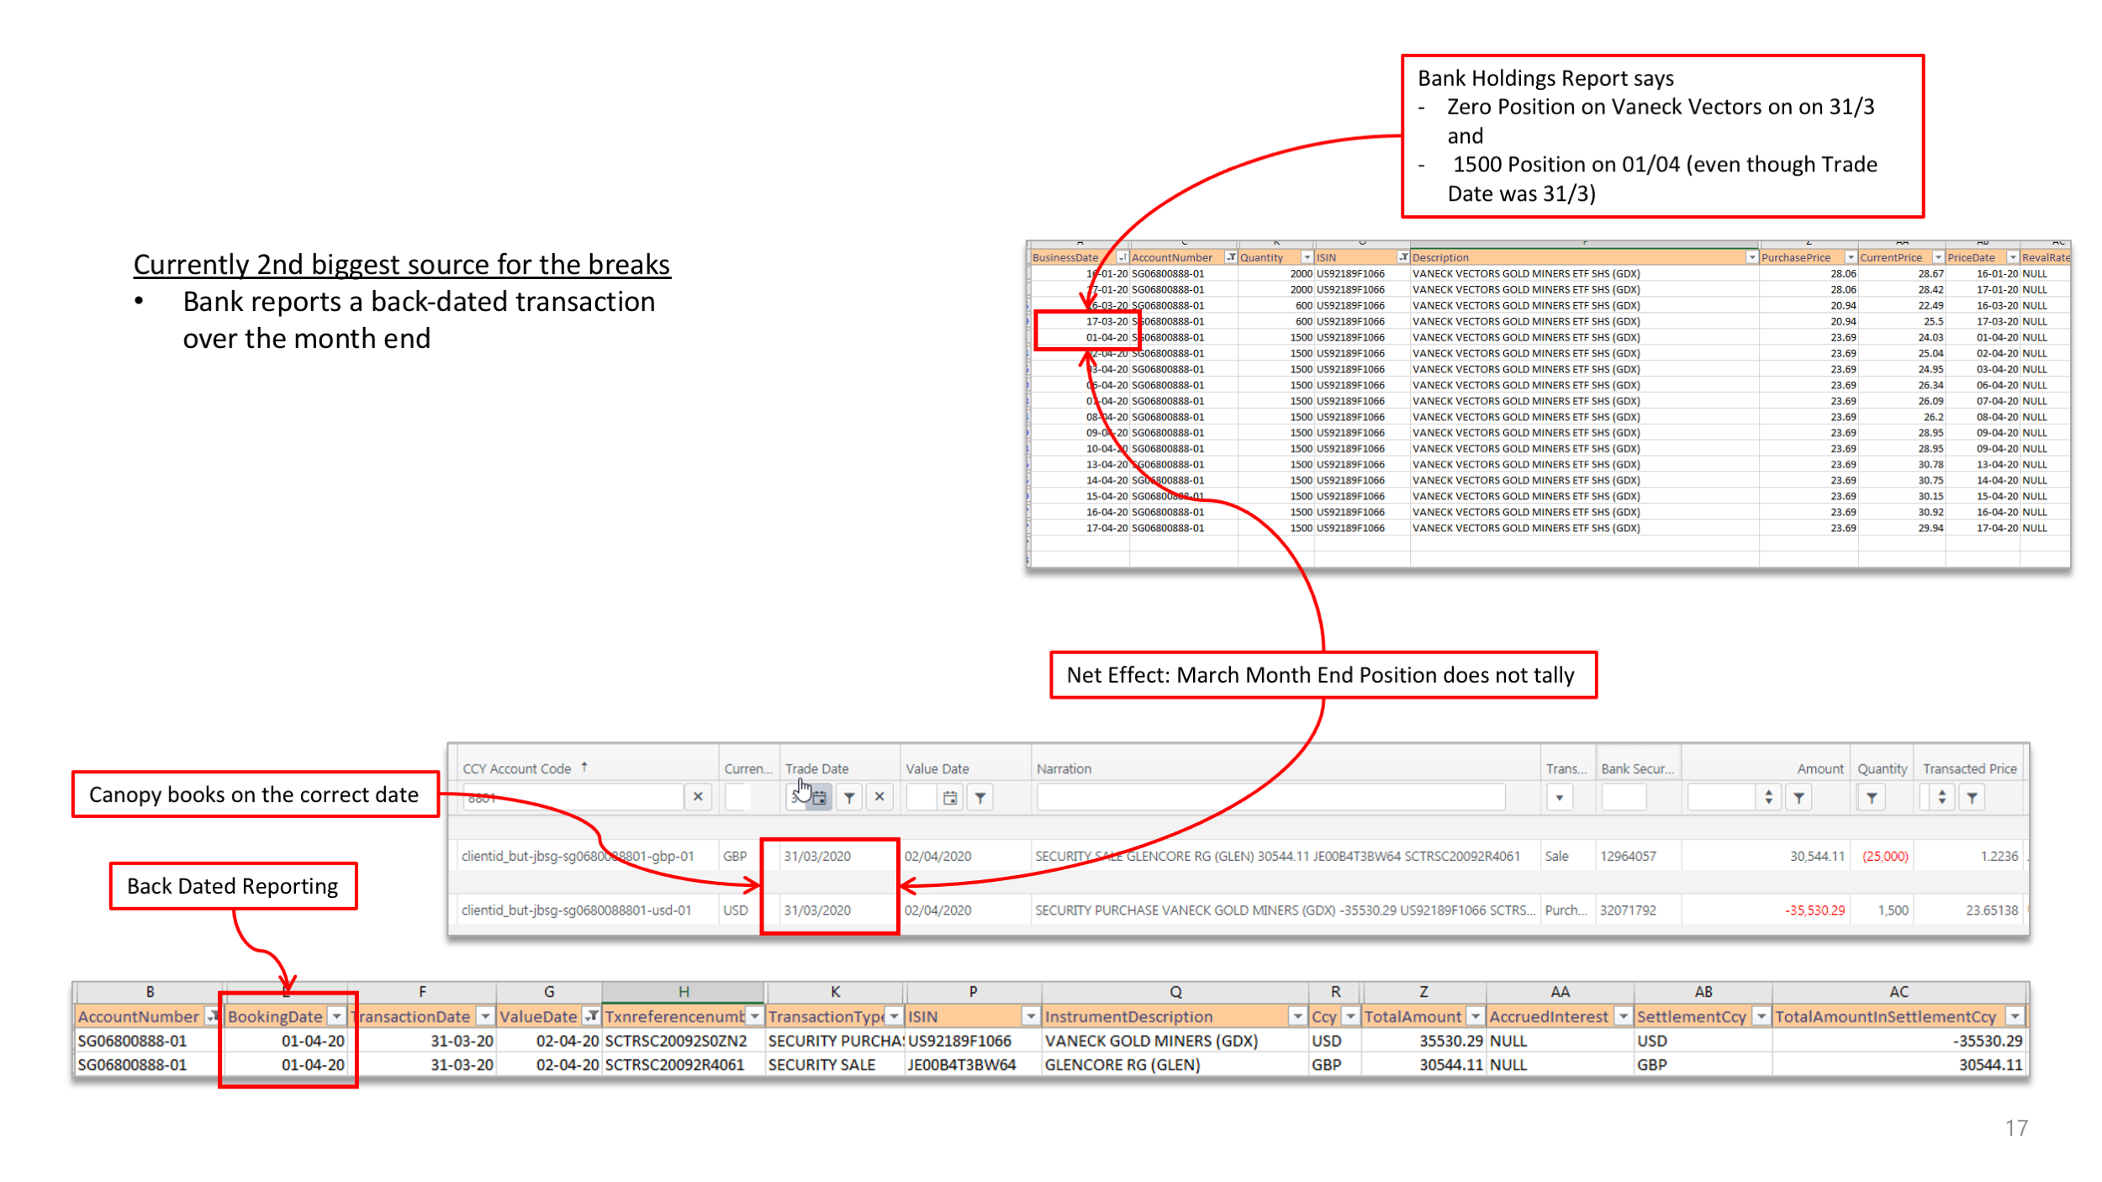2102x1182 pixels.
Task: Sort by CCY Account Code column header
Action: point(517,768)
